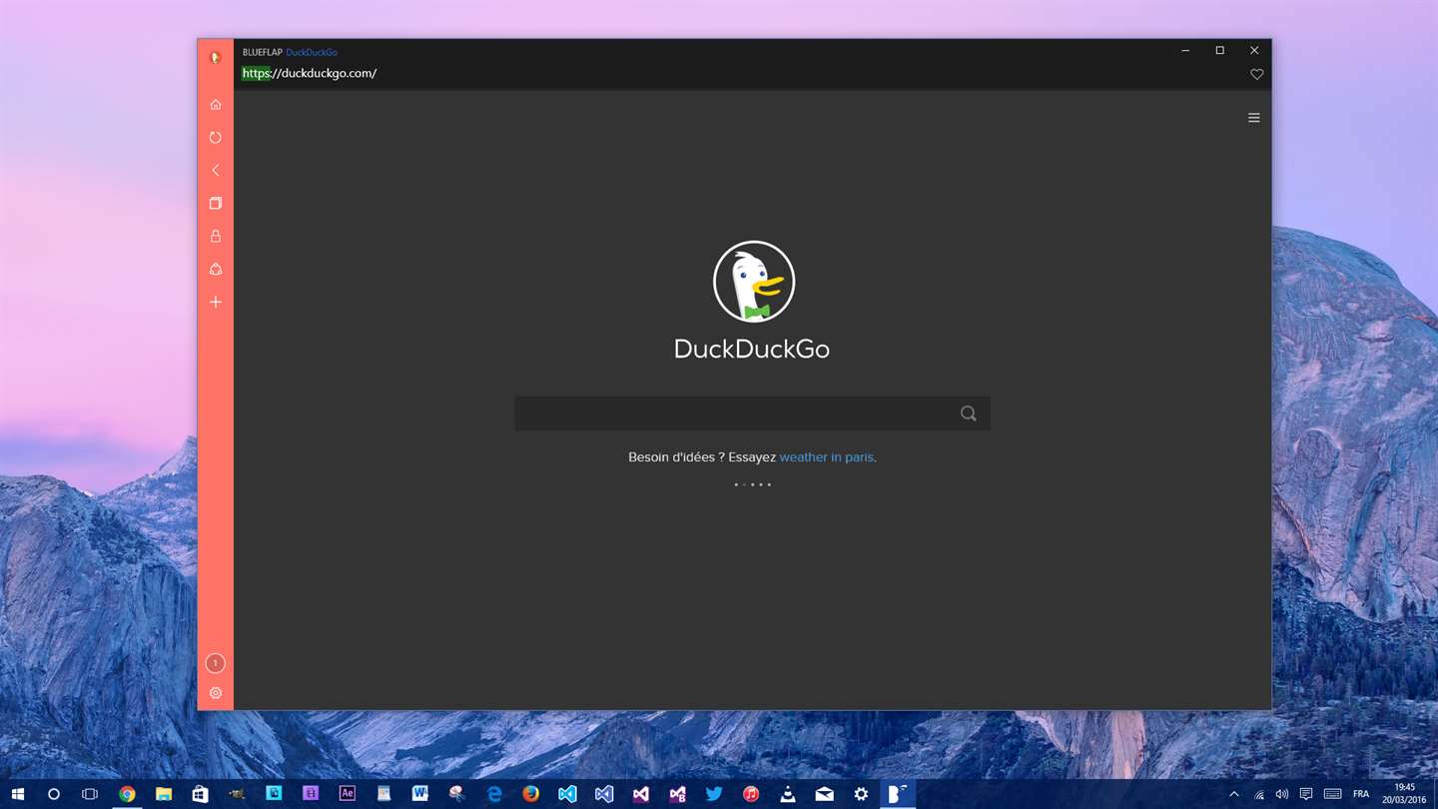Open the DuckDuckGo hamburger menu
Viewport: 1438px width, 809px height.
pyautogui.click(x=1253, y=118)
